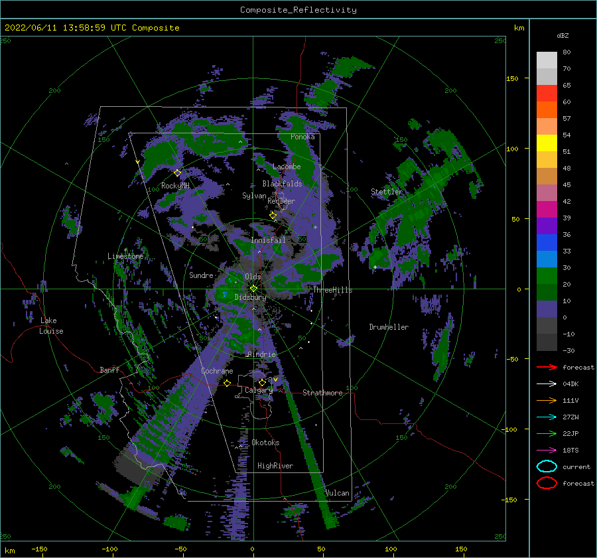597x558 pixels.
Task: Click -150 on the bottom km axis
Action: pos(39,549)
